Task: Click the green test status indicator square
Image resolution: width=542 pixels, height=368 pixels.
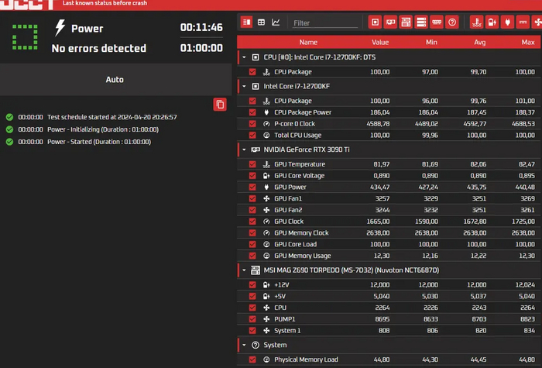Action: pyautogui.click(x=24, y=36)
